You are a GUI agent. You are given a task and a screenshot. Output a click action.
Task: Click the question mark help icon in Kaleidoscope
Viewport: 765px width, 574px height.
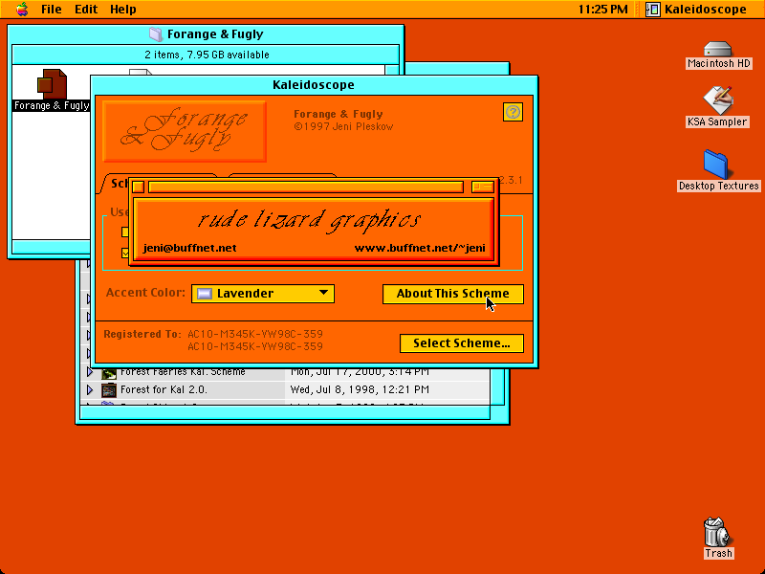(x=513, y=112)
